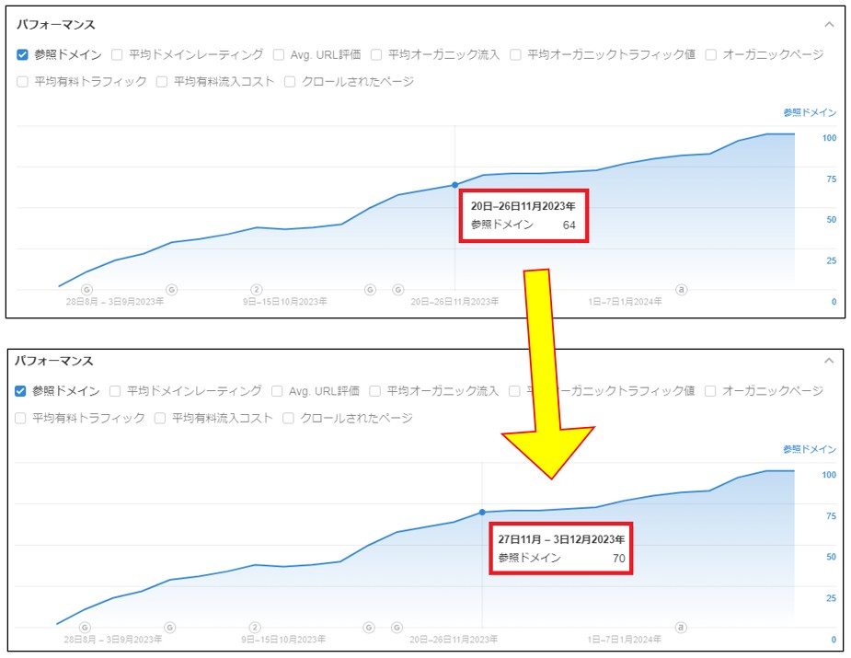Image resolution: width=851 pixels, height=658 pixels.
Task: Click 20日–26日11月2023年 axis label in lower chart
Action: tap(454, 639)
